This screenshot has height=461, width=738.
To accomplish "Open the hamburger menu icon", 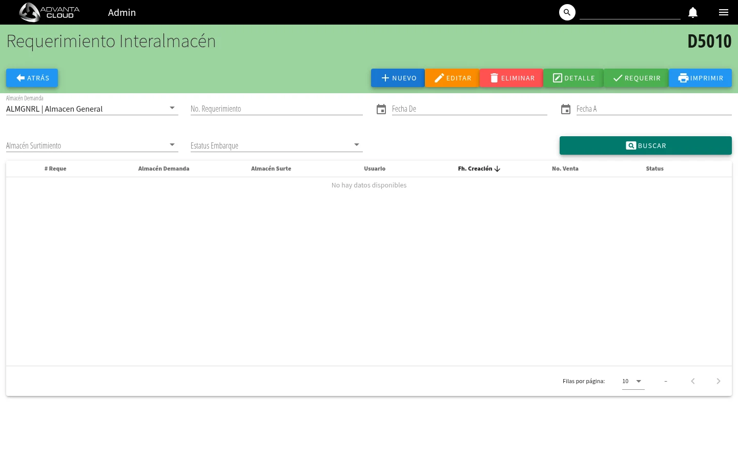I will 724,12.
